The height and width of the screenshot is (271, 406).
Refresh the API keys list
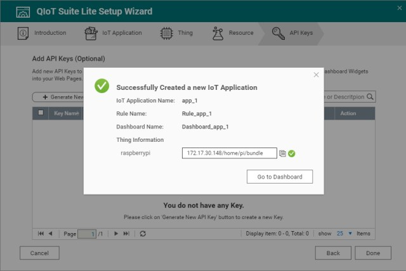[143, 234]
